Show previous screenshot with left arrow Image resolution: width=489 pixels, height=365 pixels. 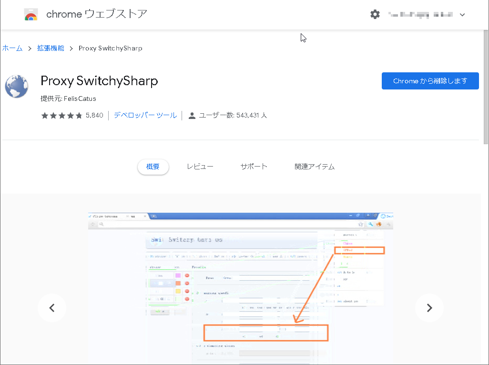point(52,308)
